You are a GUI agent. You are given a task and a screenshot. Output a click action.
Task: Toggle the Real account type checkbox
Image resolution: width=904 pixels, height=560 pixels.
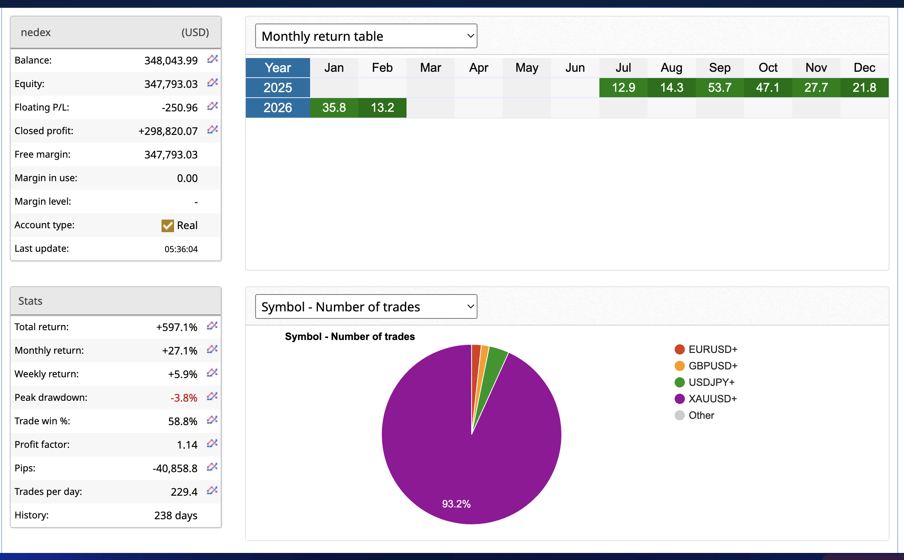point(168,225)
